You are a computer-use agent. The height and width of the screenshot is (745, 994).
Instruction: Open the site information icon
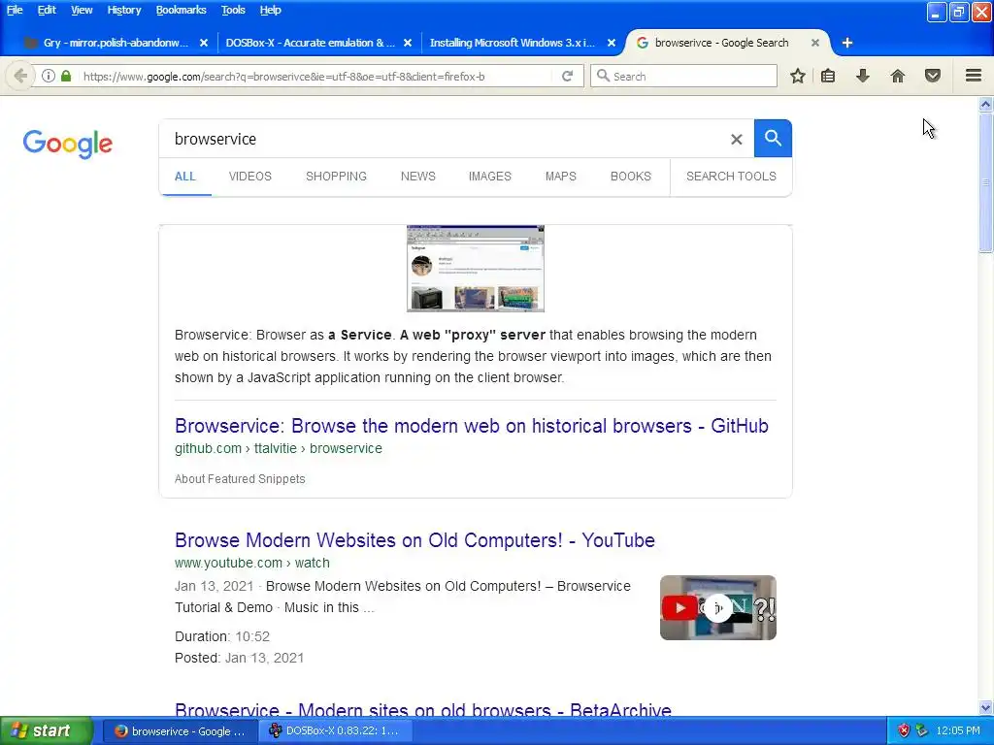49,76
